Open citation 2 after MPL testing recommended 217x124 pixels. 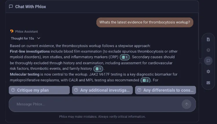pos(146,80)
